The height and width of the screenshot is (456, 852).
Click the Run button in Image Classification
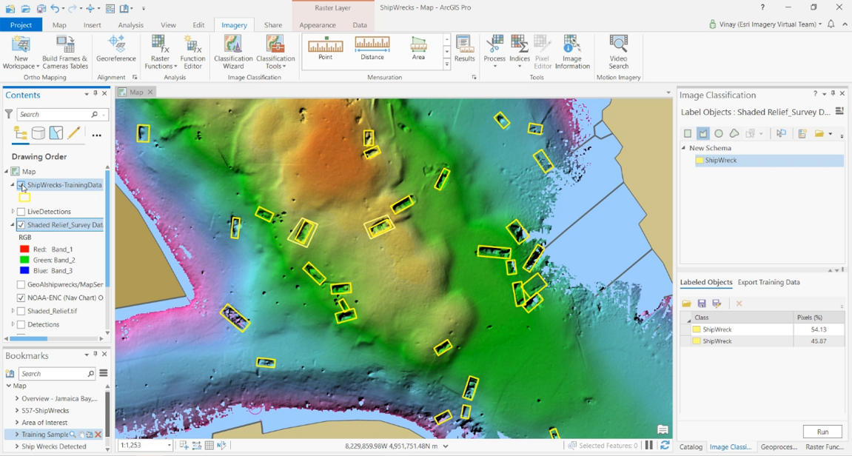click(x=822, y=432)
